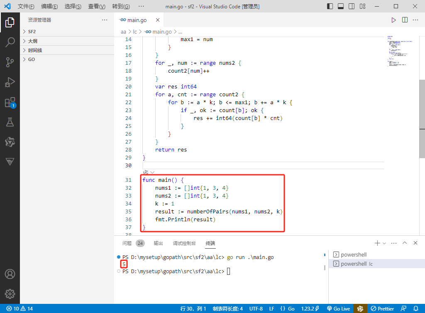Open the Source Control view
Image resolution: width=425 pixels, height=313 pixels.
click(10, 62)
